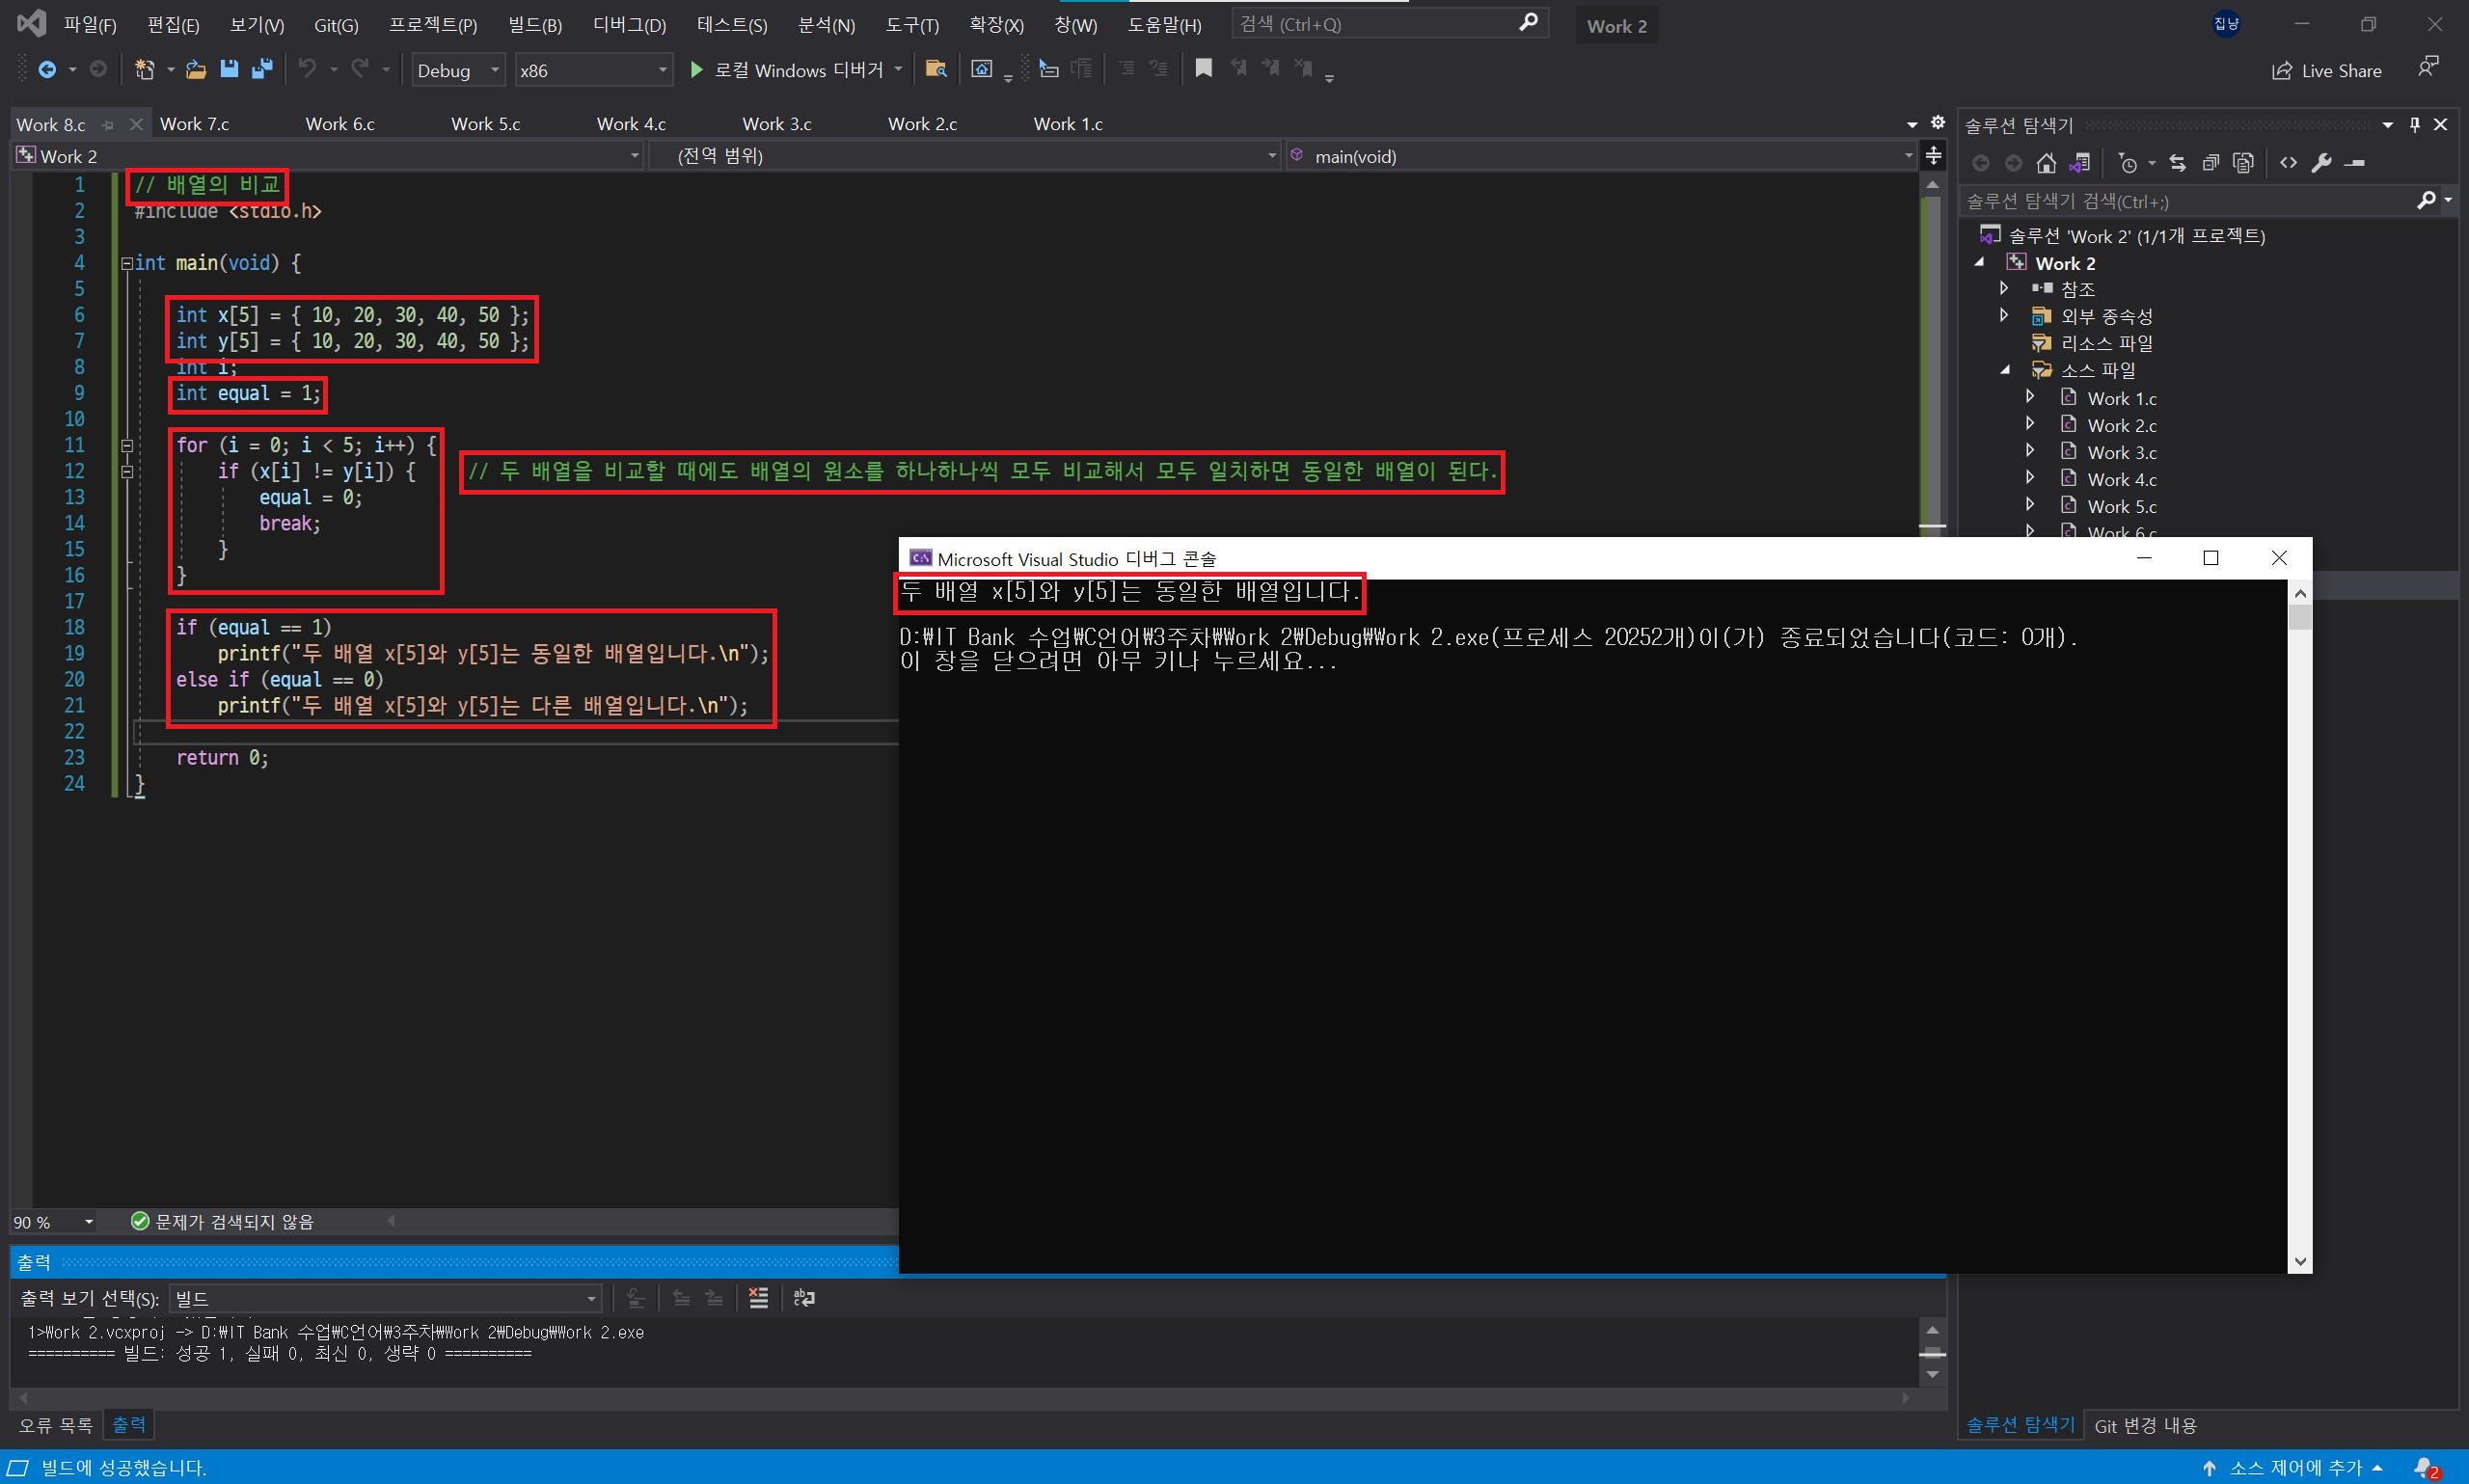Click View Code icon in Solution Explorer
Image resolution: width=2469 pixels, height=1484 pixels.
[2288, 163]
